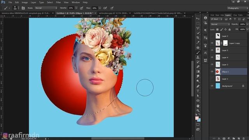Toggle the Brush panel button
Viewport: 249px width, 140px height.
coord(23,8)
